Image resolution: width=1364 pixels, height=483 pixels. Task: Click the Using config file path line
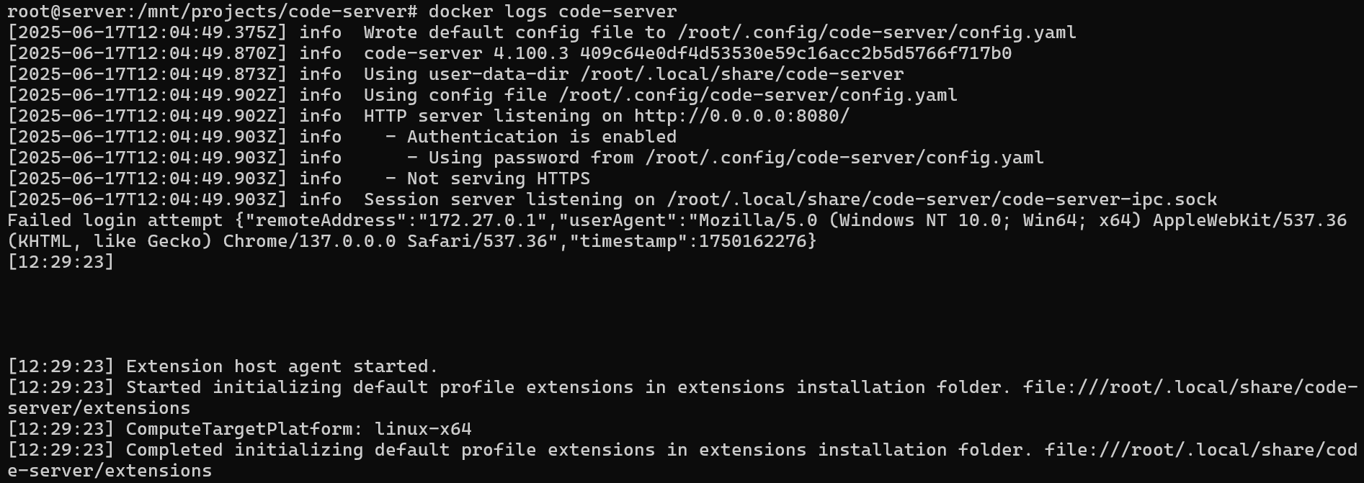pyautogui.click(x=661, y=95)
